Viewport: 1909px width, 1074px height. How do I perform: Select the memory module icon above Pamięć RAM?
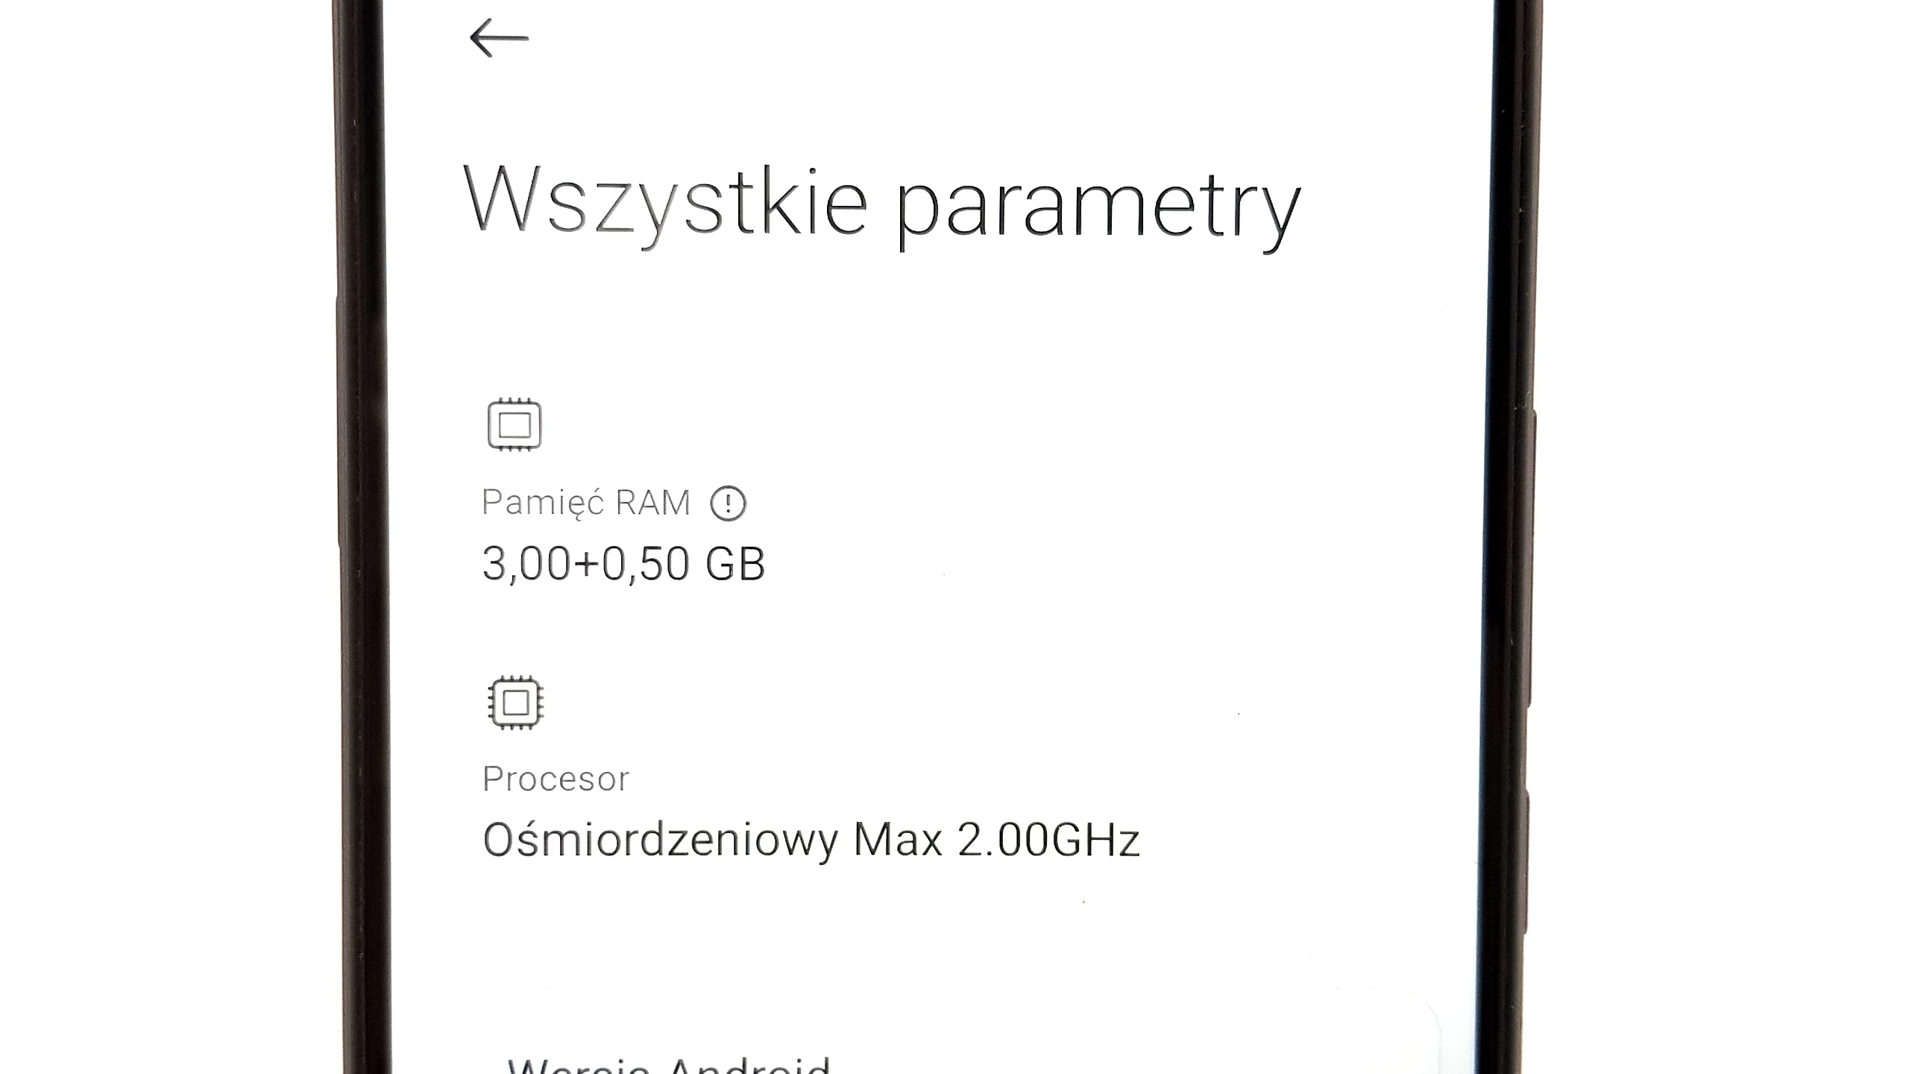coord(515,423)
